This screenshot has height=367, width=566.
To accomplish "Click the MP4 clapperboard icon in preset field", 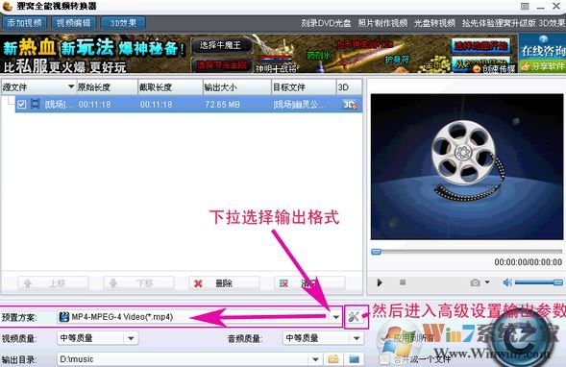I will (63, 317).
